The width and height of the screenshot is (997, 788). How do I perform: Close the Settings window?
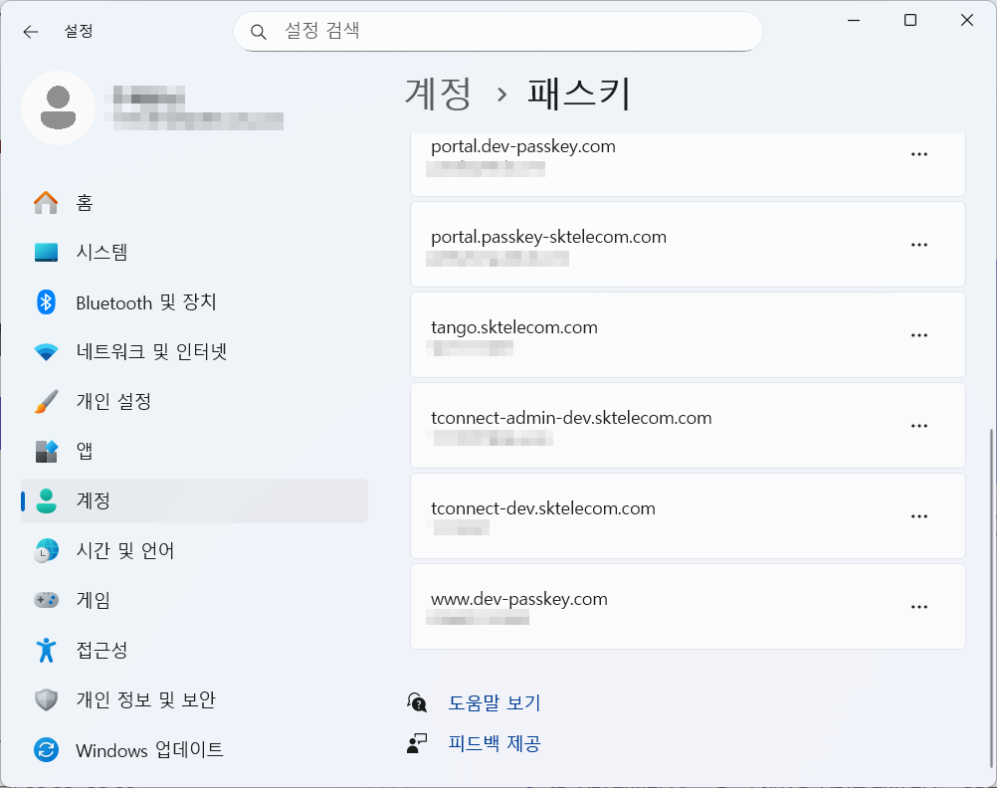tap(966, 20)
